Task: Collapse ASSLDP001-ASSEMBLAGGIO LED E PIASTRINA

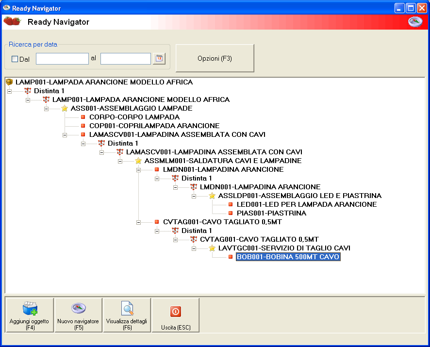Action: [x=194, y=196]
